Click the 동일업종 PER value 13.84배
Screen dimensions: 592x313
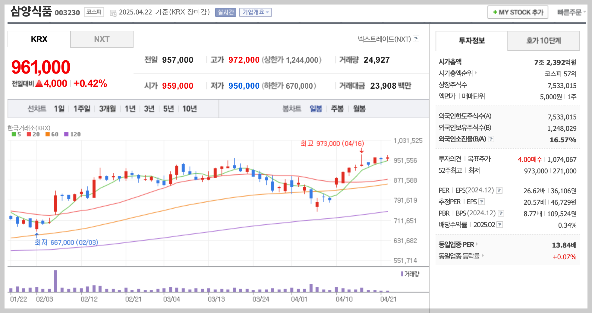564,245
